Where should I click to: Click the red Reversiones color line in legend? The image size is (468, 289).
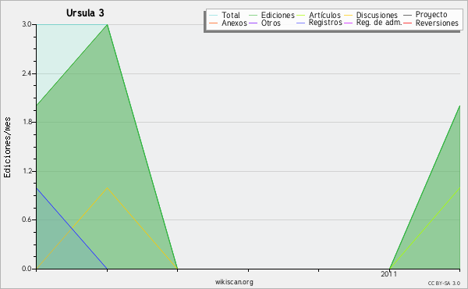tap(407, 23)
